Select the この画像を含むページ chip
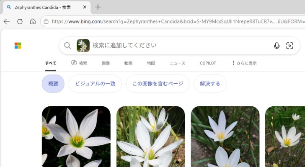The height and width of the screenshot is (167, 305). [x=158, y=84]
